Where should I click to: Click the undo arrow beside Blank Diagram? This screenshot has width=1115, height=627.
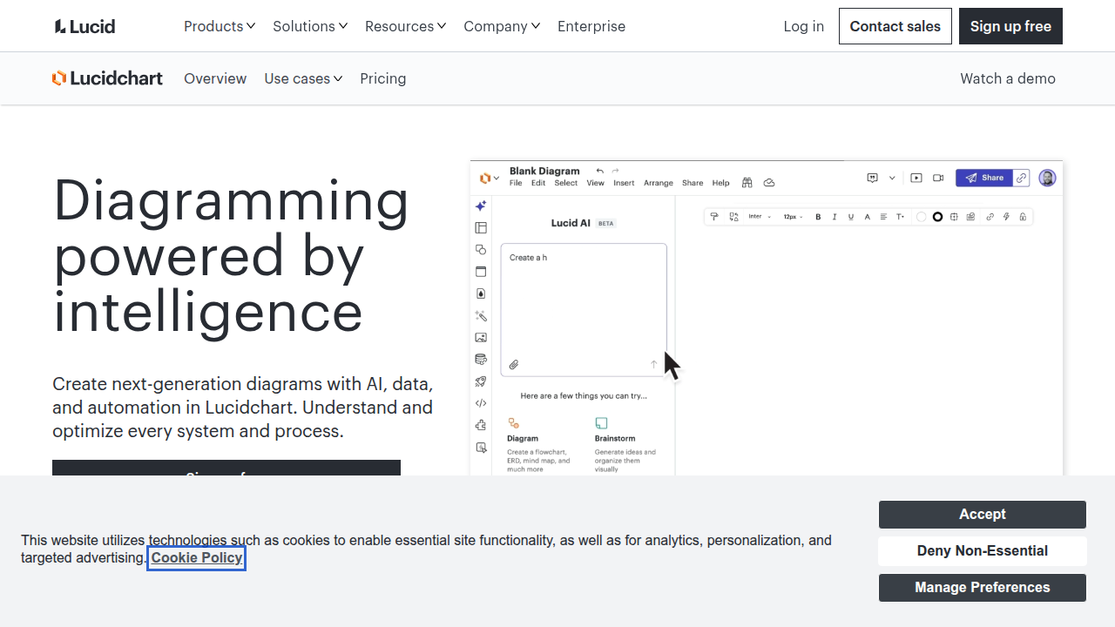tap(600, 171)
